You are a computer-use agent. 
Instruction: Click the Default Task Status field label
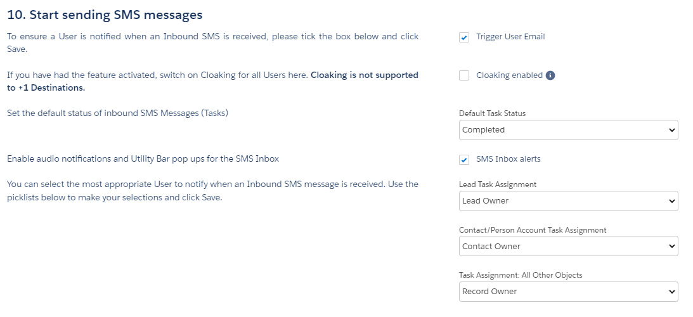click(x=493, y=113)
